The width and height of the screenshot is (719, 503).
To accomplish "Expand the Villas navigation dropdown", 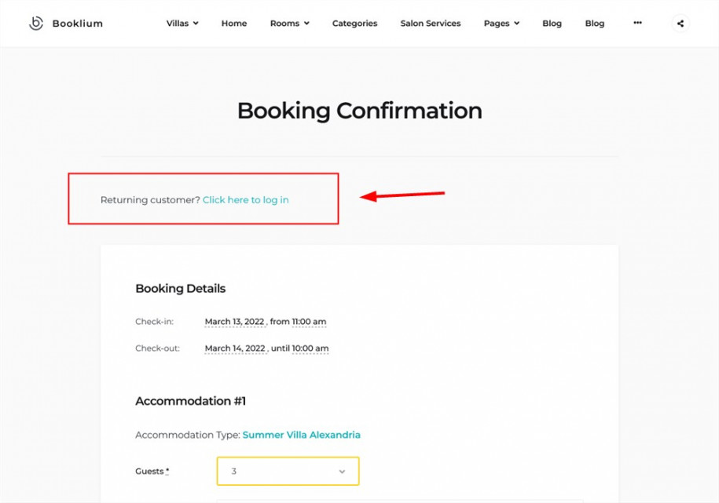I will pos(182,23).
